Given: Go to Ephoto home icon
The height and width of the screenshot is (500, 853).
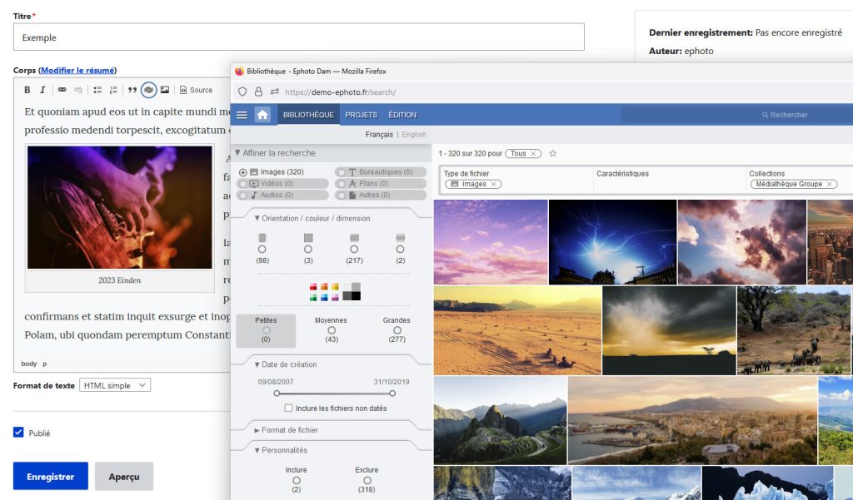Looking at the screenshot, I should coord(262,115).
